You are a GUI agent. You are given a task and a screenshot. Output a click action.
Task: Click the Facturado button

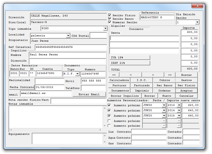tap(142, 85)
